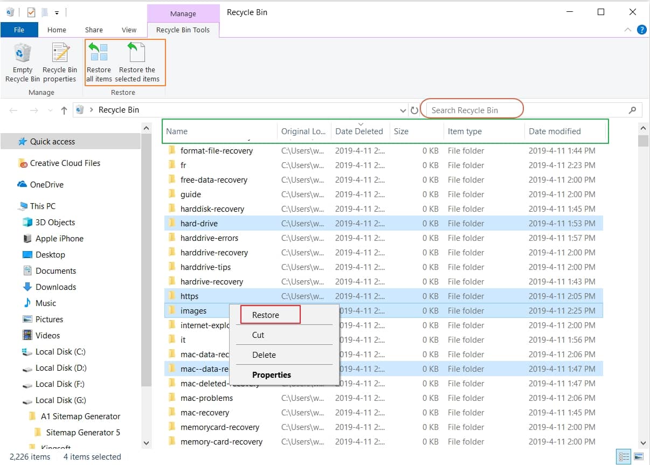Screen dimensions: 650x465
Task: Click Restore all items
Action: tap(99, 63)
